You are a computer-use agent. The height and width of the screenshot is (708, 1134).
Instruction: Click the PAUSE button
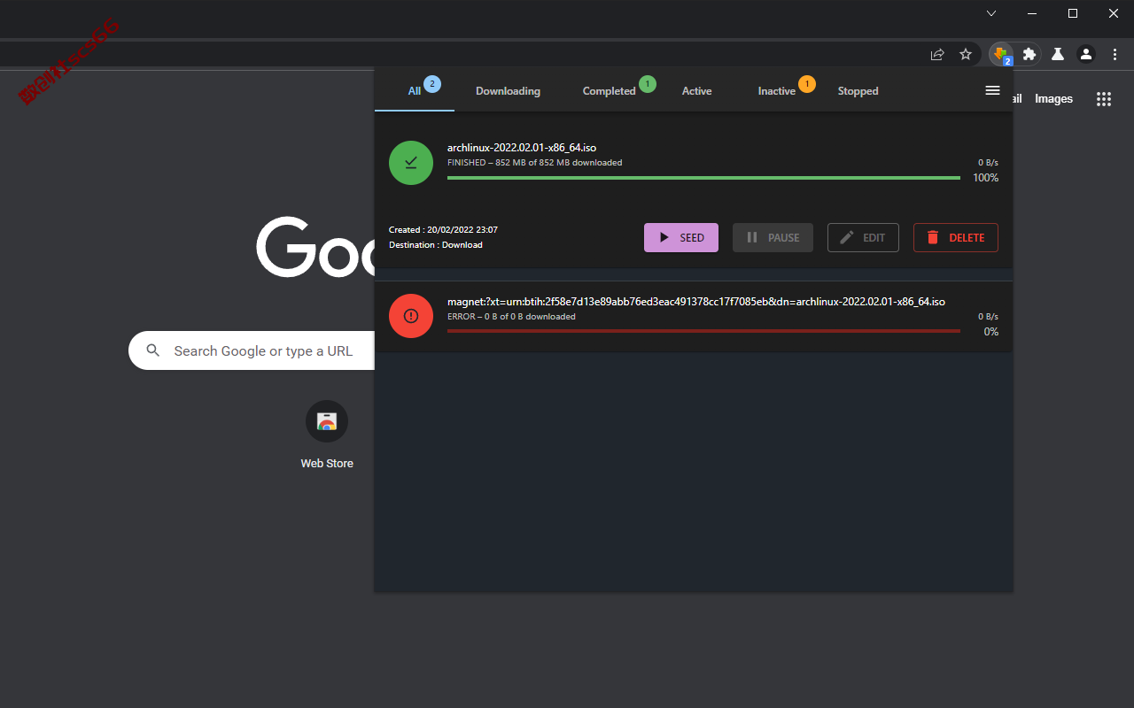(773, 237)
